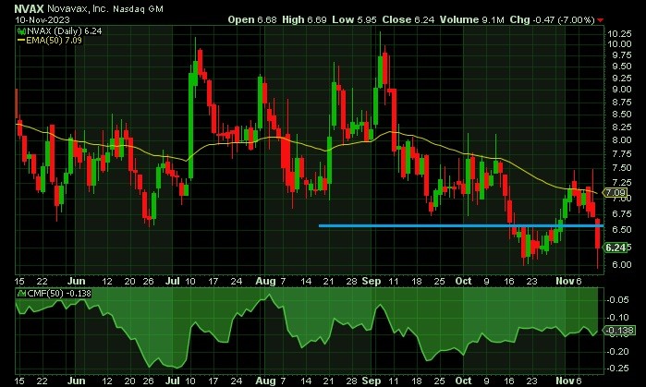Click Jun on the price chart date axis
The image size is (646, 387).
click(x=76, y=281)
